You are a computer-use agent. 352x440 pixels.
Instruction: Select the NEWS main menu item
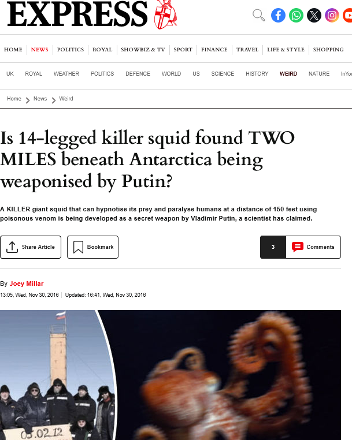pos(40,50)
